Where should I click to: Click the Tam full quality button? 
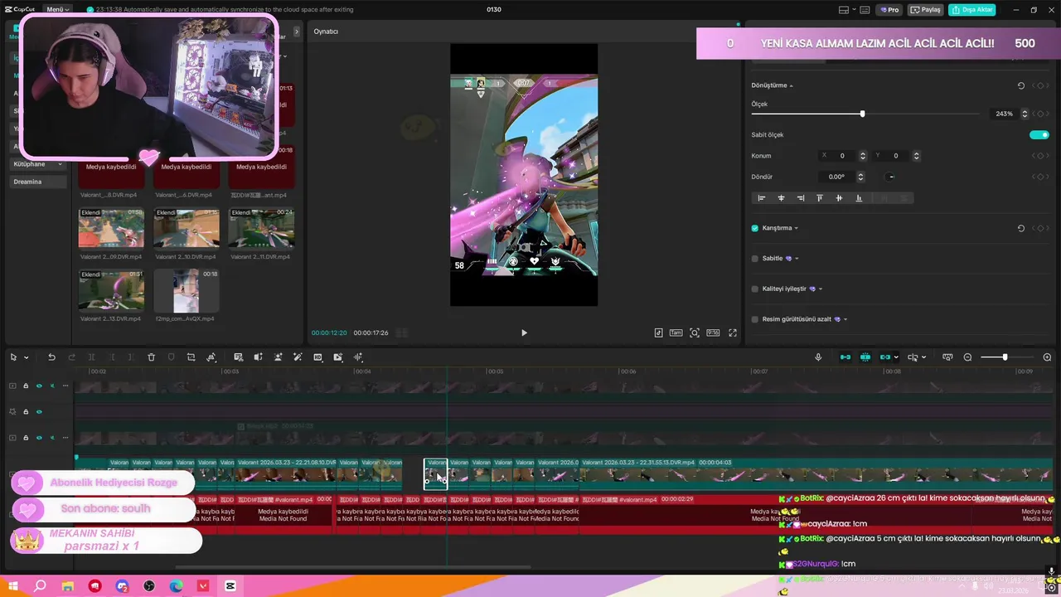click(x=676, y=332)
